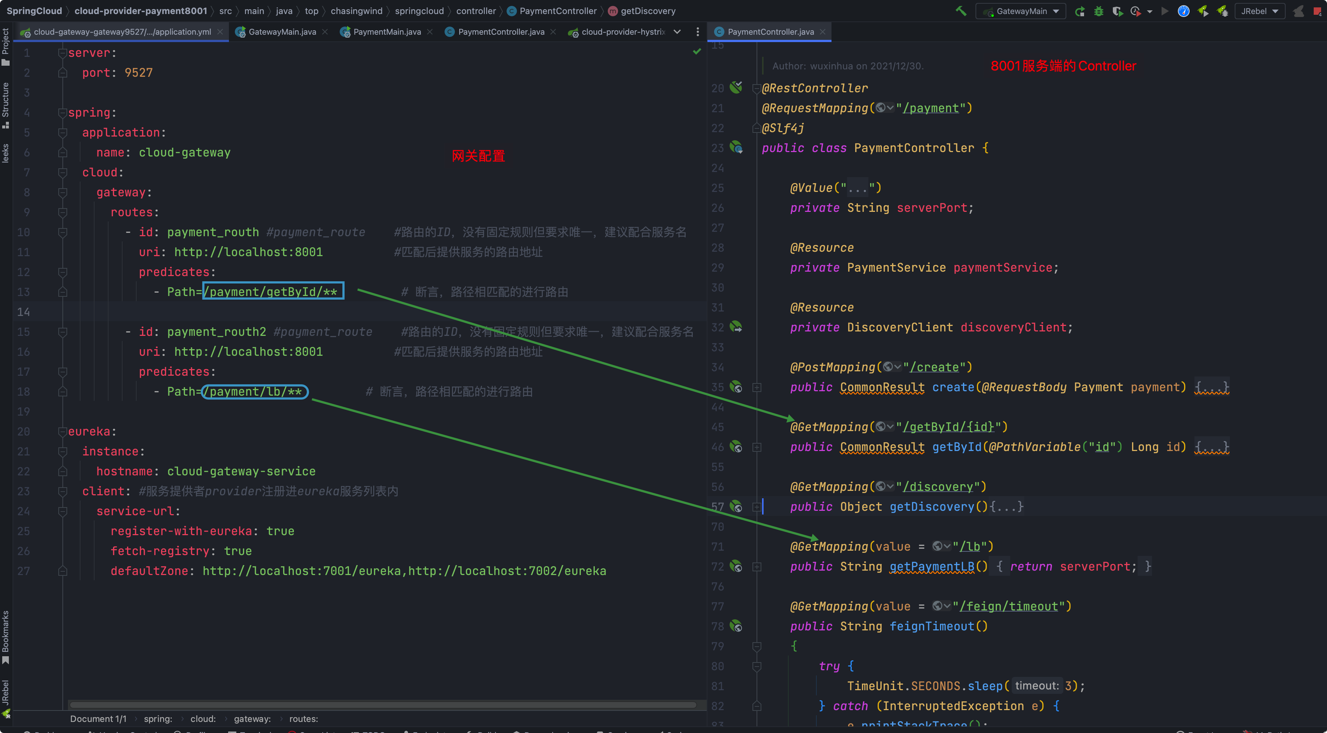
Task: Click PaymentController in the breadcrumb bar
Action: coord(558,11)
